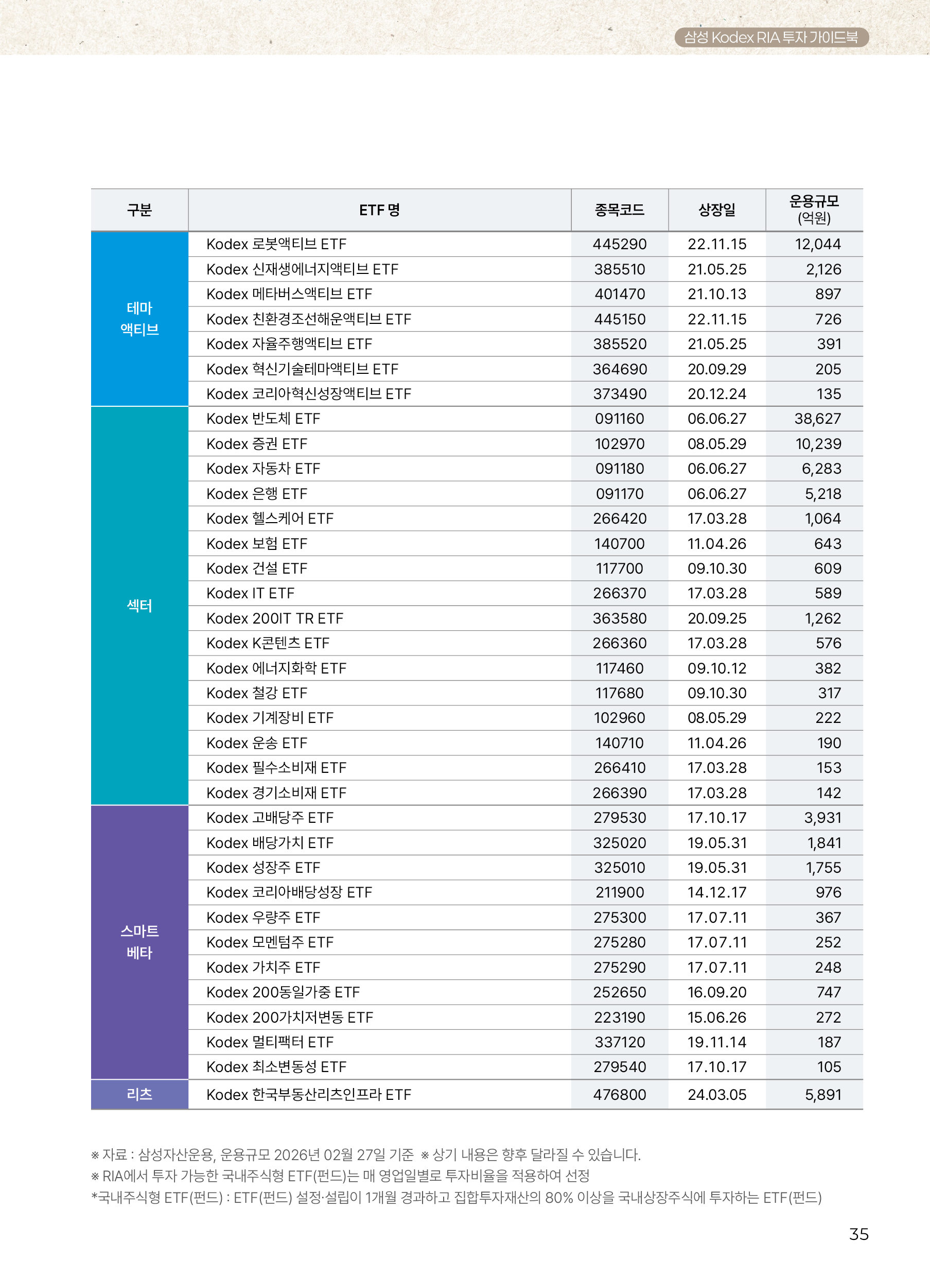The width and height of the screenshot is (930, 1277).
Task: Click 'Kodex 한국부동산리츠인프라 ETF' name
Action: 309,1095
